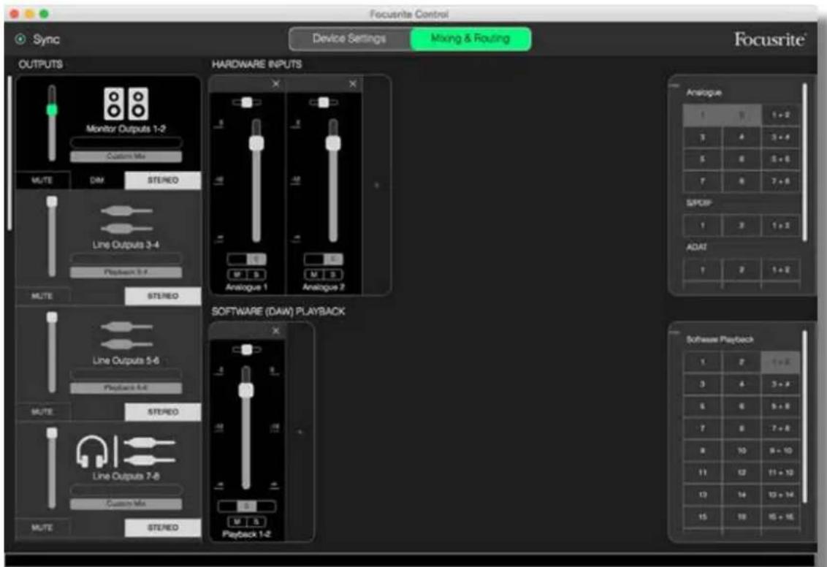The image size is (827, 567).
Task: Select Software Playback pair 3+4
Action: click(780, 384)
